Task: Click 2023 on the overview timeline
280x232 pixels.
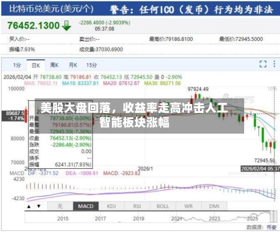Action: coord(214,219)
